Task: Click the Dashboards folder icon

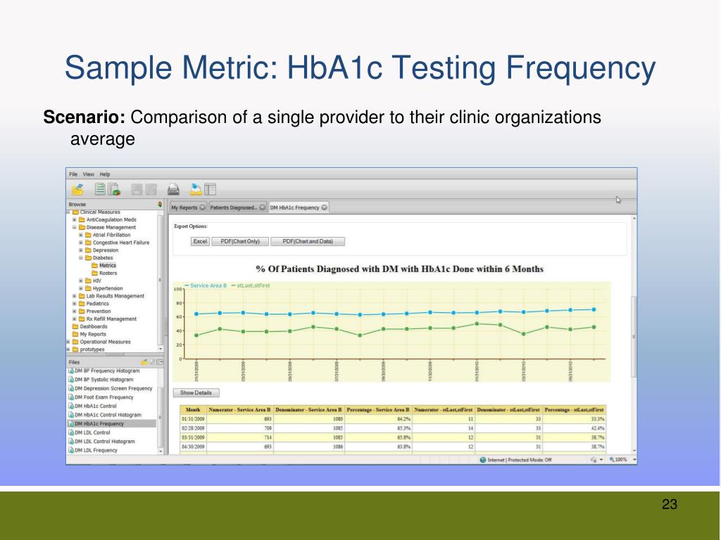Action: click(75, 326)
